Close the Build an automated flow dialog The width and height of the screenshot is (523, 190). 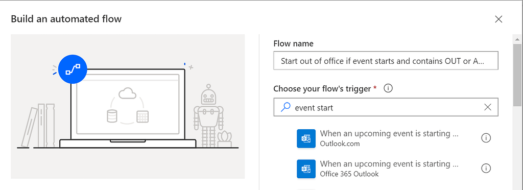(x=498, y=19)
